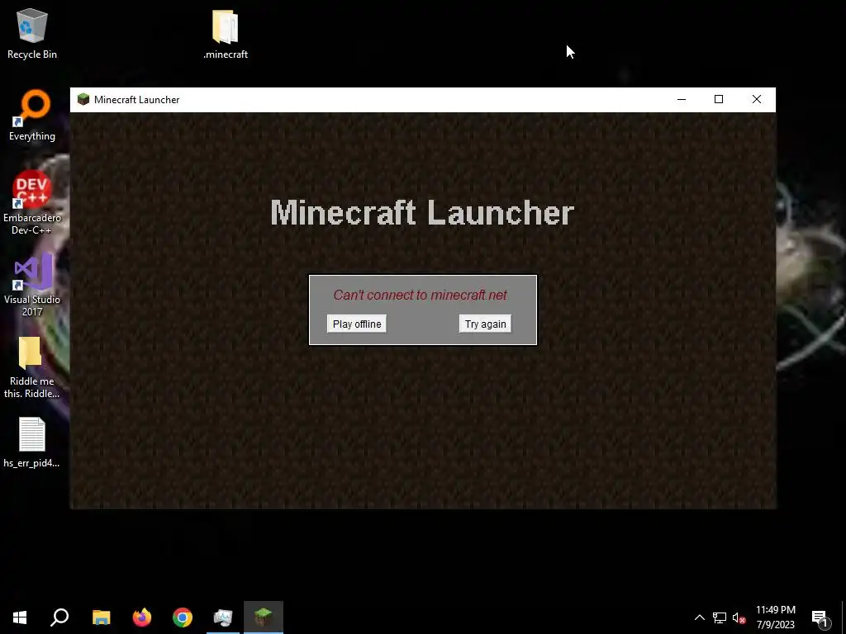Open the Recycle Bin desktop icon
The image size is (846, 634).
32,34
